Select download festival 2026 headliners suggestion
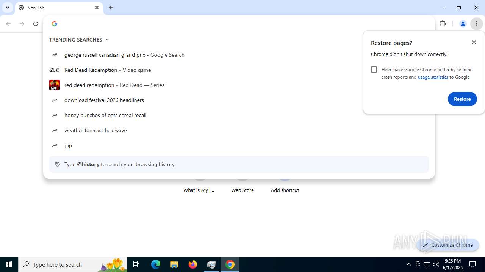Viewport: 485px width, 272px height. pos(239,100)
